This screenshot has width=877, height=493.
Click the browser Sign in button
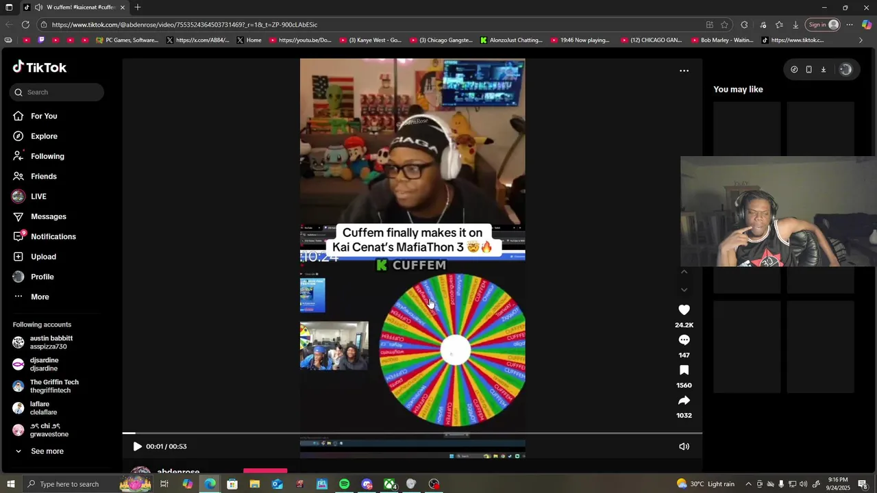point(823,25)
